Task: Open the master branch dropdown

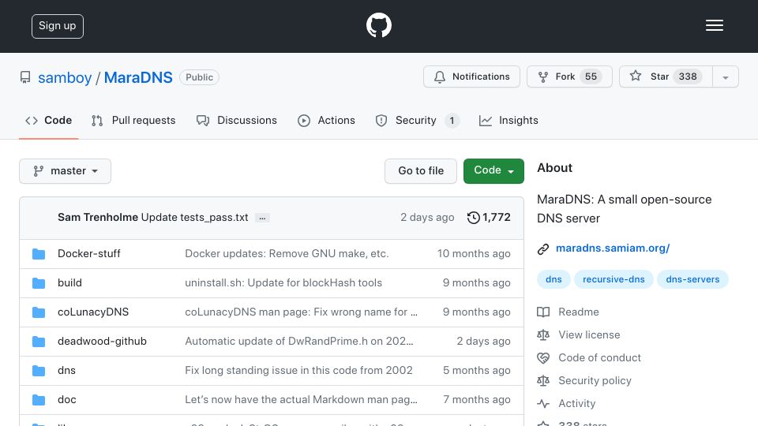Action: coord(66,171)
